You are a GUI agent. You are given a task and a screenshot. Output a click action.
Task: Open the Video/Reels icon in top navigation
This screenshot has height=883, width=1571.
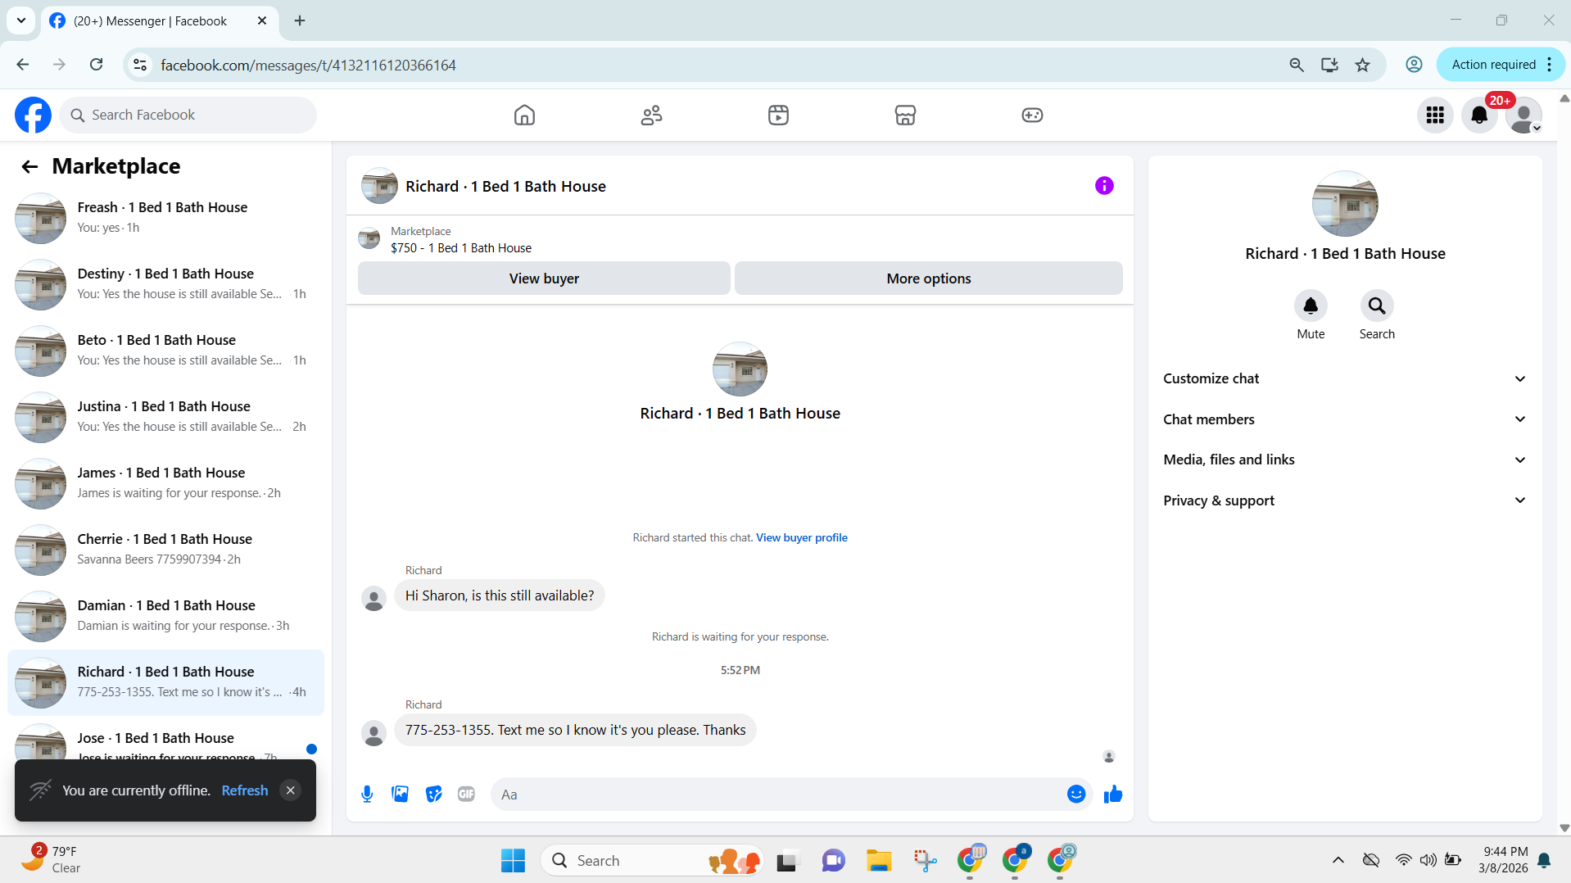pyautogui.click(x=778, y=115)
